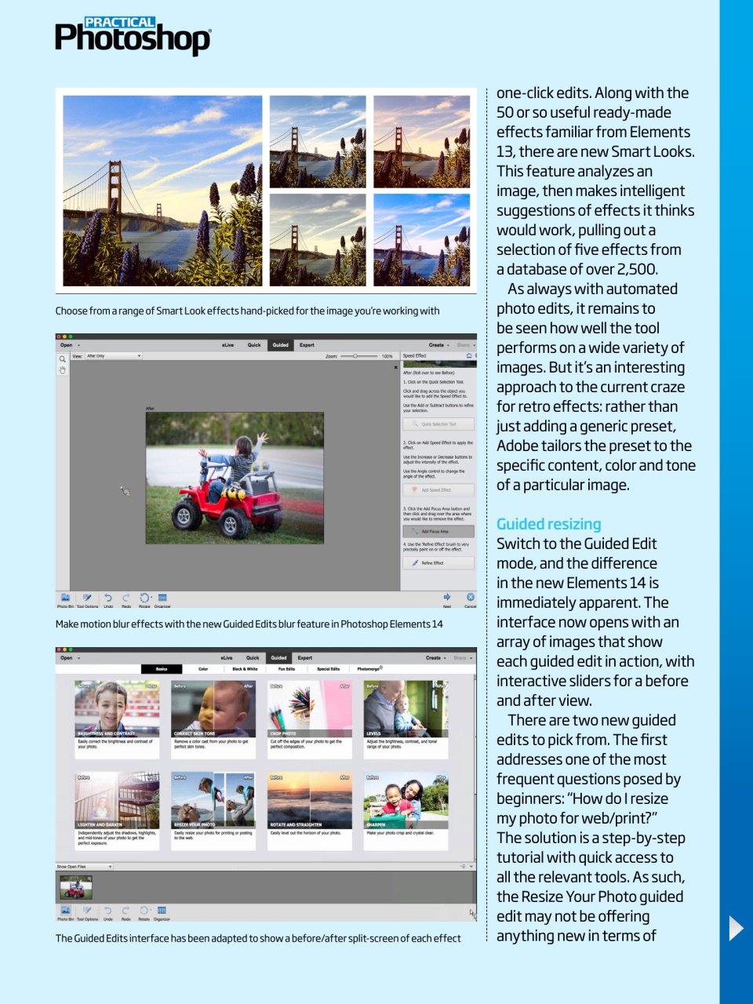The image size is (753, 1004).
Task: Switch to the Expert tab
Action: [307, 344]
